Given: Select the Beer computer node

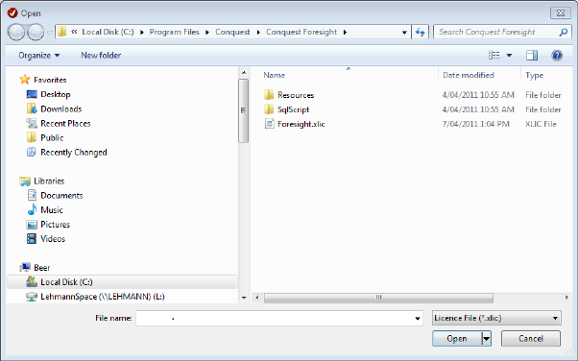Looking at the screenshot, I should pos(41,267).
